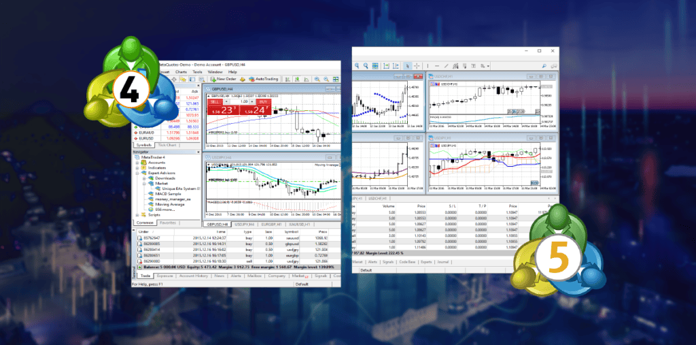Click the MT5 zoom in magnifier icon
The height and width of the screenshot is (345, 696).
(x=357, y=65)
